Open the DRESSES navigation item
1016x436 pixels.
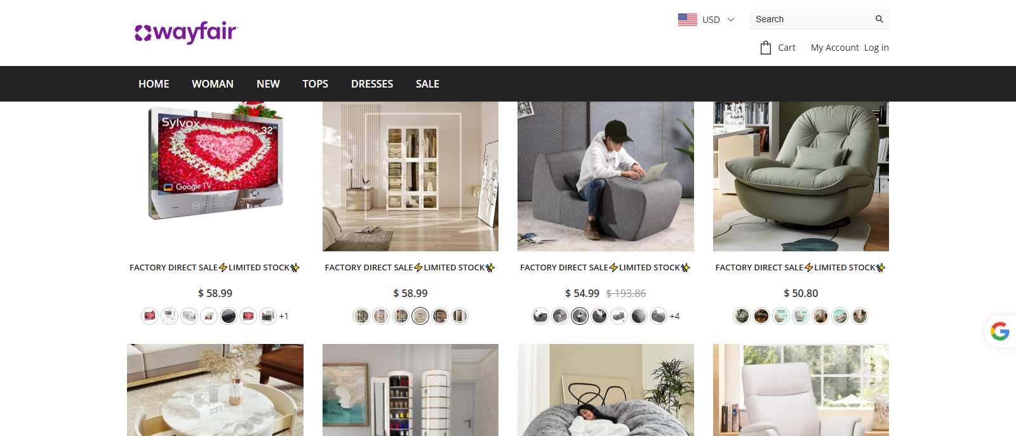pos(372,84)
